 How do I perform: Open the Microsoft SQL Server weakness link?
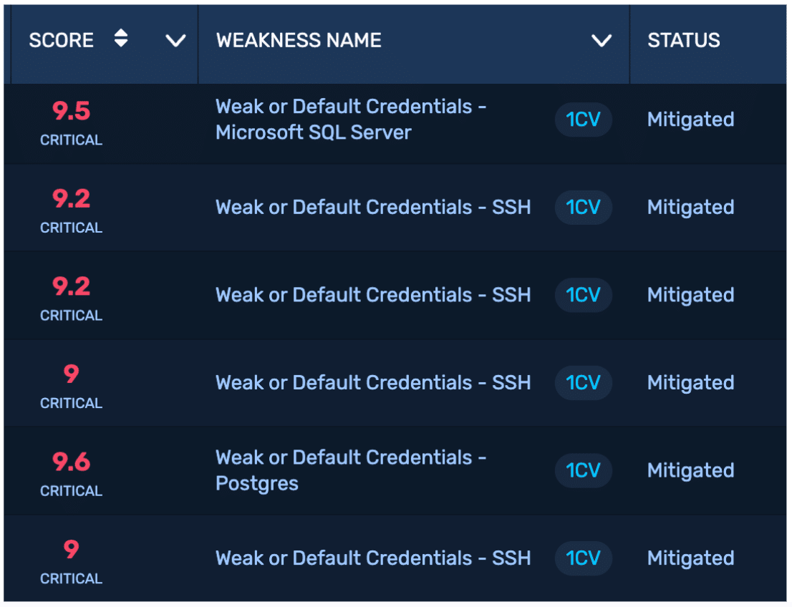350,120
